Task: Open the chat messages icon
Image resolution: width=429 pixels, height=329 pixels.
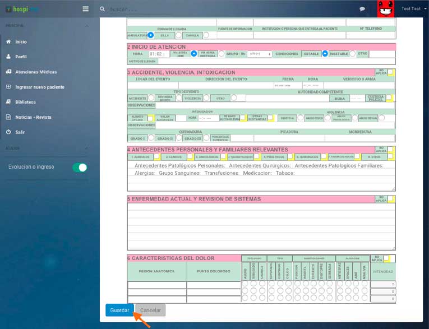Action: click(362, 9)
